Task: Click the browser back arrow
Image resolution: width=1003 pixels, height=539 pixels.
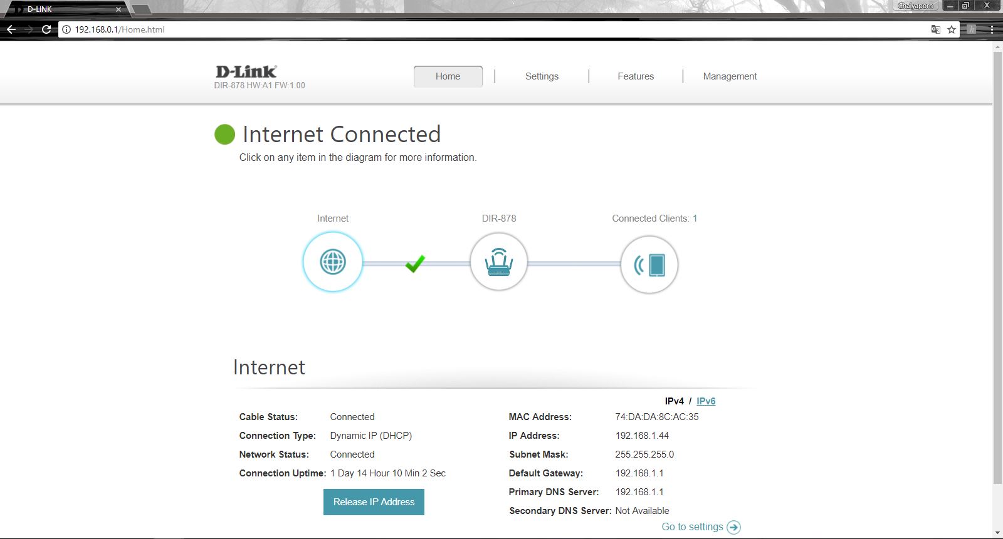Action: tap(11, 29)
